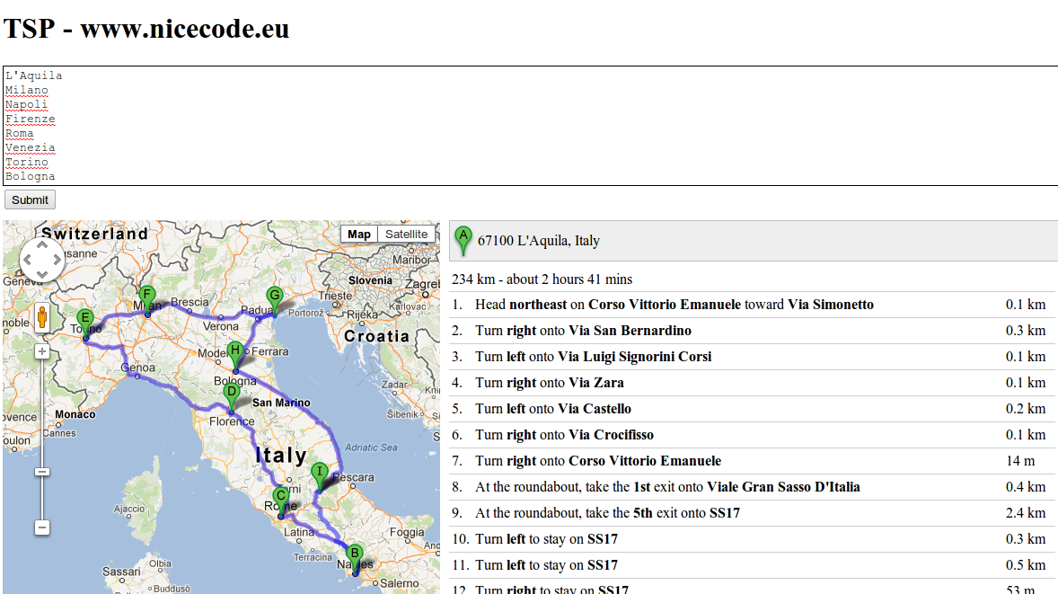Click the San Marino label on map

pyautogui.click(x=281, y=403)
